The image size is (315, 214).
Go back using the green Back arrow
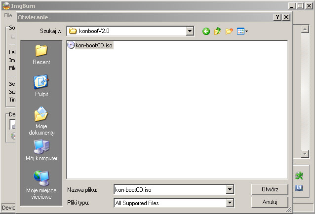[x=206, y=31]
